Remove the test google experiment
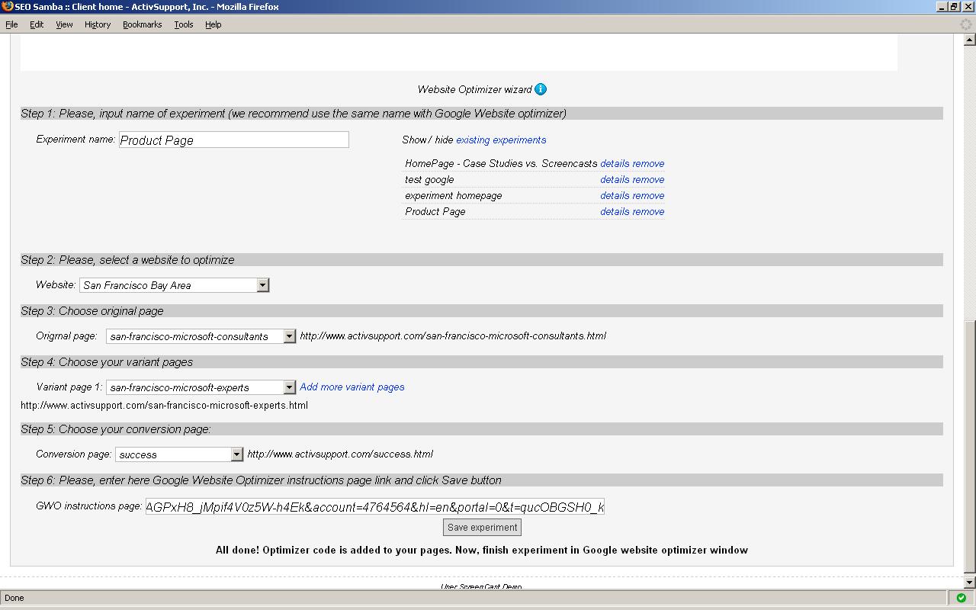Viewport: 976px width, 610px height. point(648,180)
